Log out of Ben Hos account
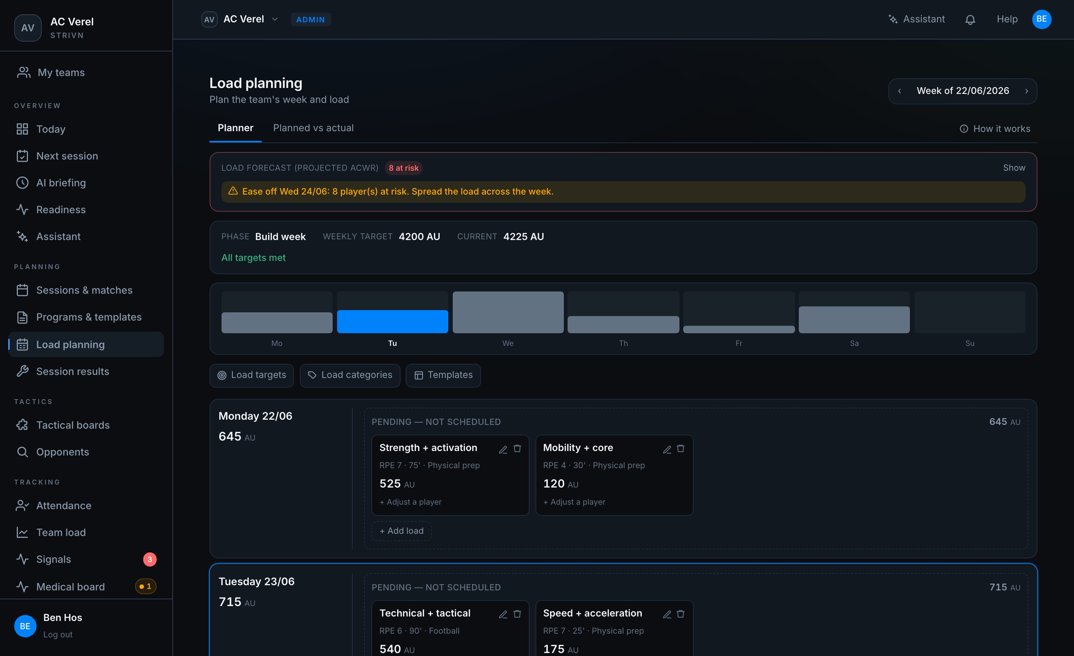Image resolution: width=1074 pixels, height=656 pixels. point(57,635)
